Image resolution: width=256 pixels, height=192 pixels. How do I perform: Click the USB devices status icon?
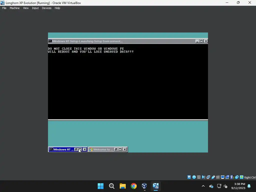[x=213, y=177]
